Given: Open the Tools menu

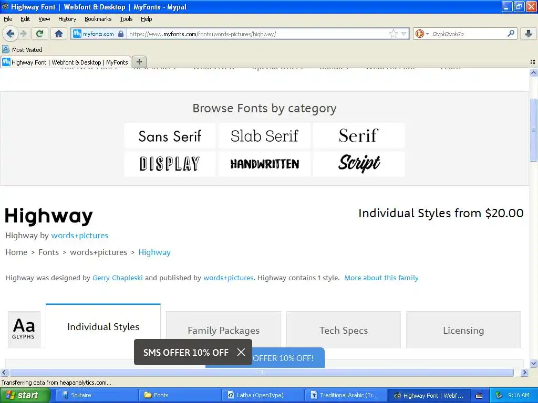Looking at the screenshot, I should point(126,19).
